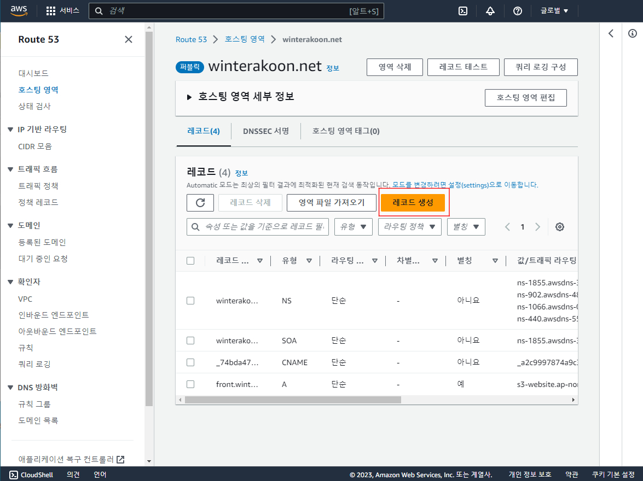Open 쿠키 기본 설정 footer link

[x=613, y=474]
